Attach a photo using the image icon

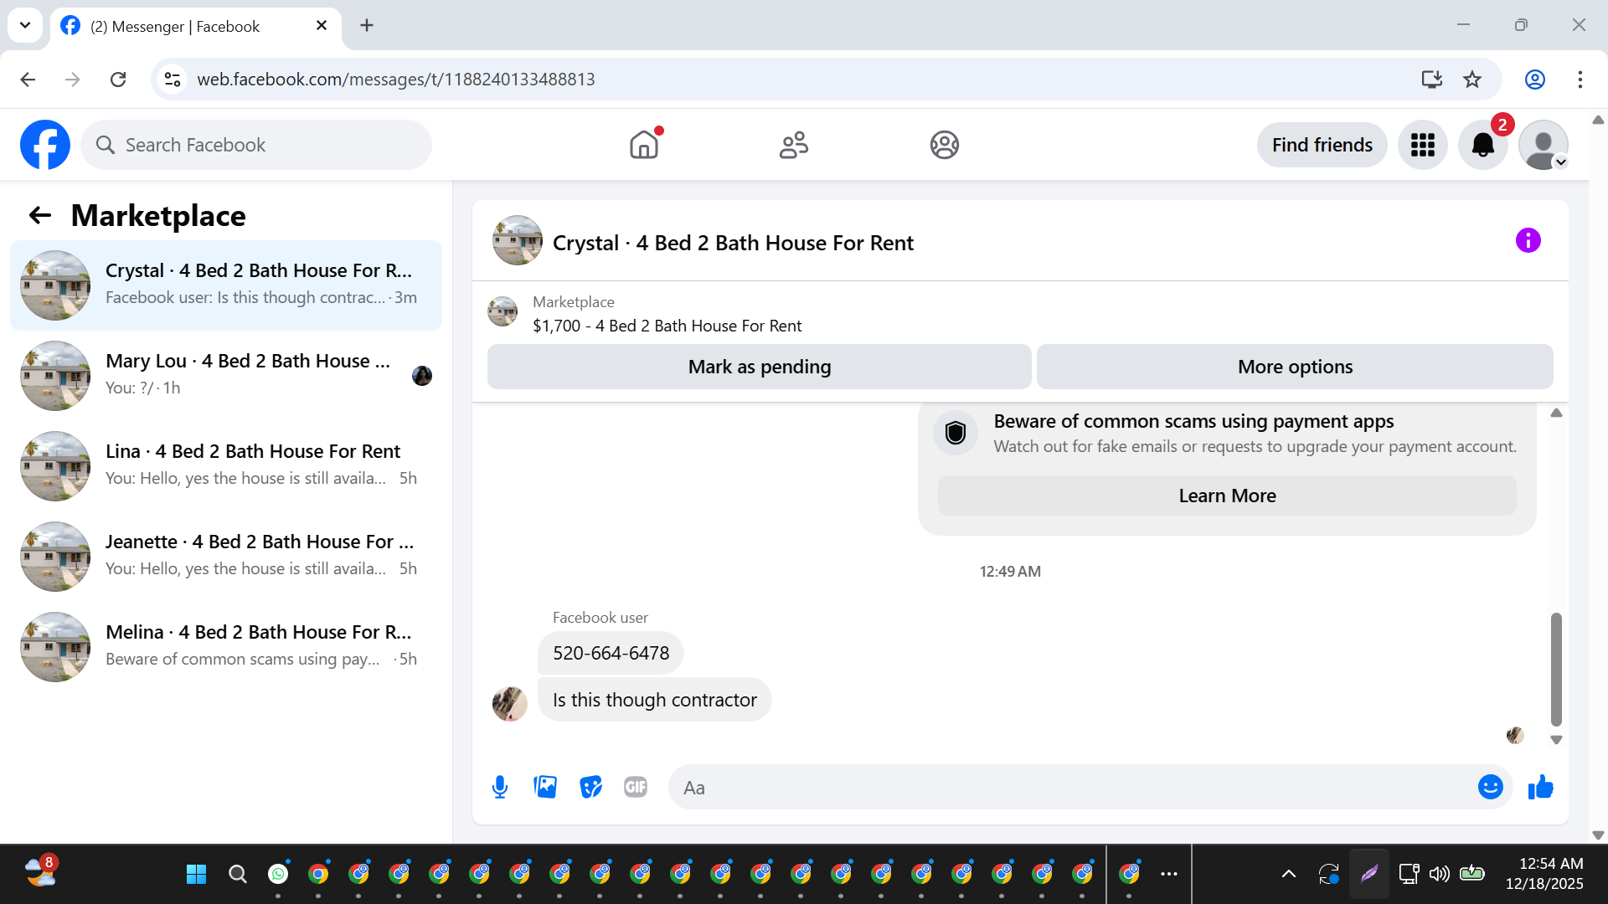(545, 787)
